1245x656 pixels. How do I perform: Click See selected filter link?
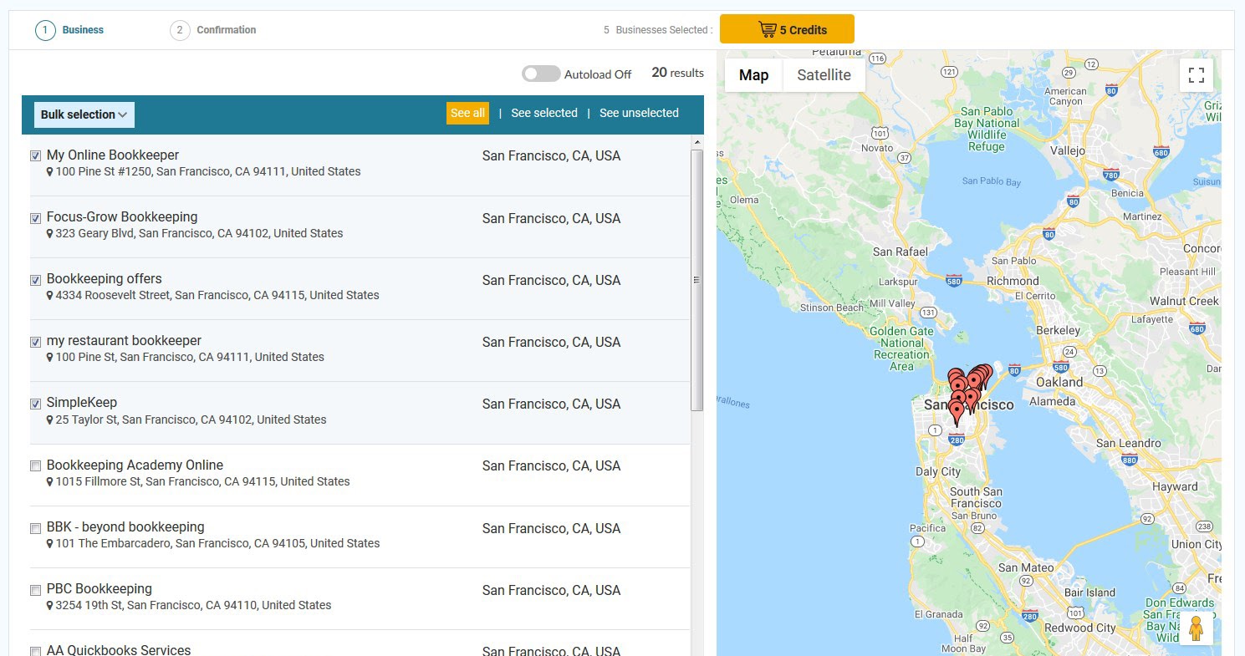(x=544, y=113)
